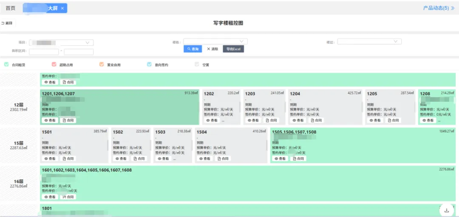Click 查看 eye icon on room 1503

coord(163,159)
